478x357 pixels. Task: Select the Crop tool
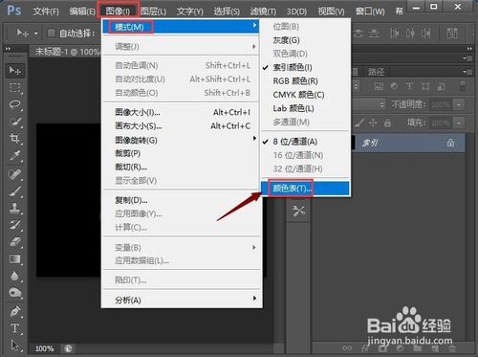(14, 139)
